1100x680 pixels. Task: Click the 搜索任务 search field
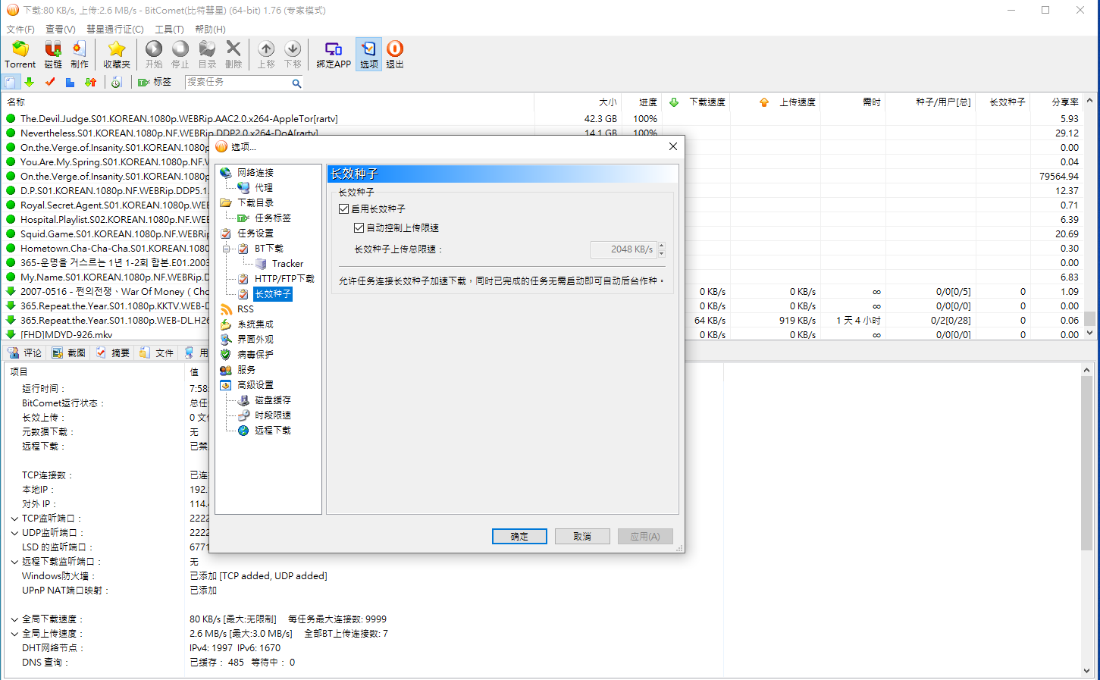pyautogui.click(x=237, y=82)
